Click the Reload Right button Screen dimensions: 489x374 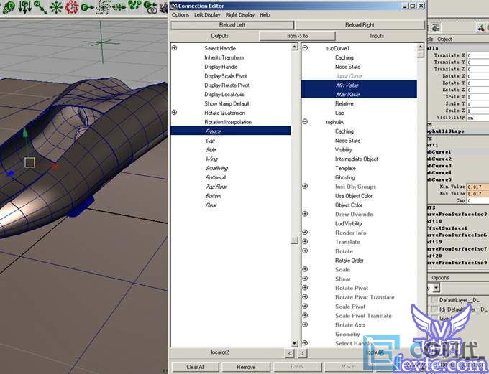click(x=360, y=25)
